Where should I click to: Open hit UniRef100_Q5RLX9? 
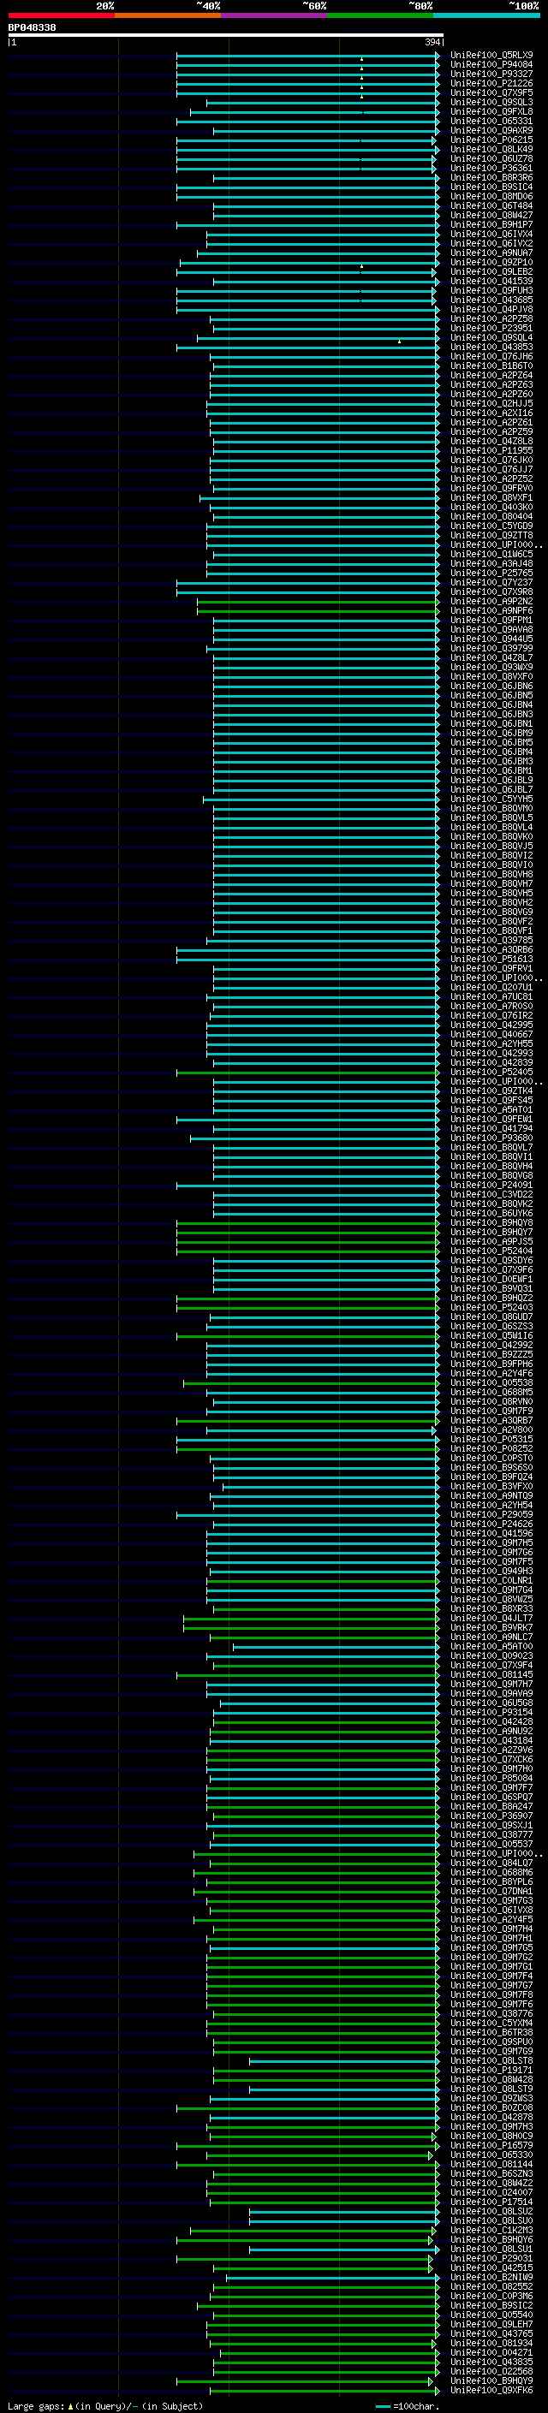click(491, 56)
